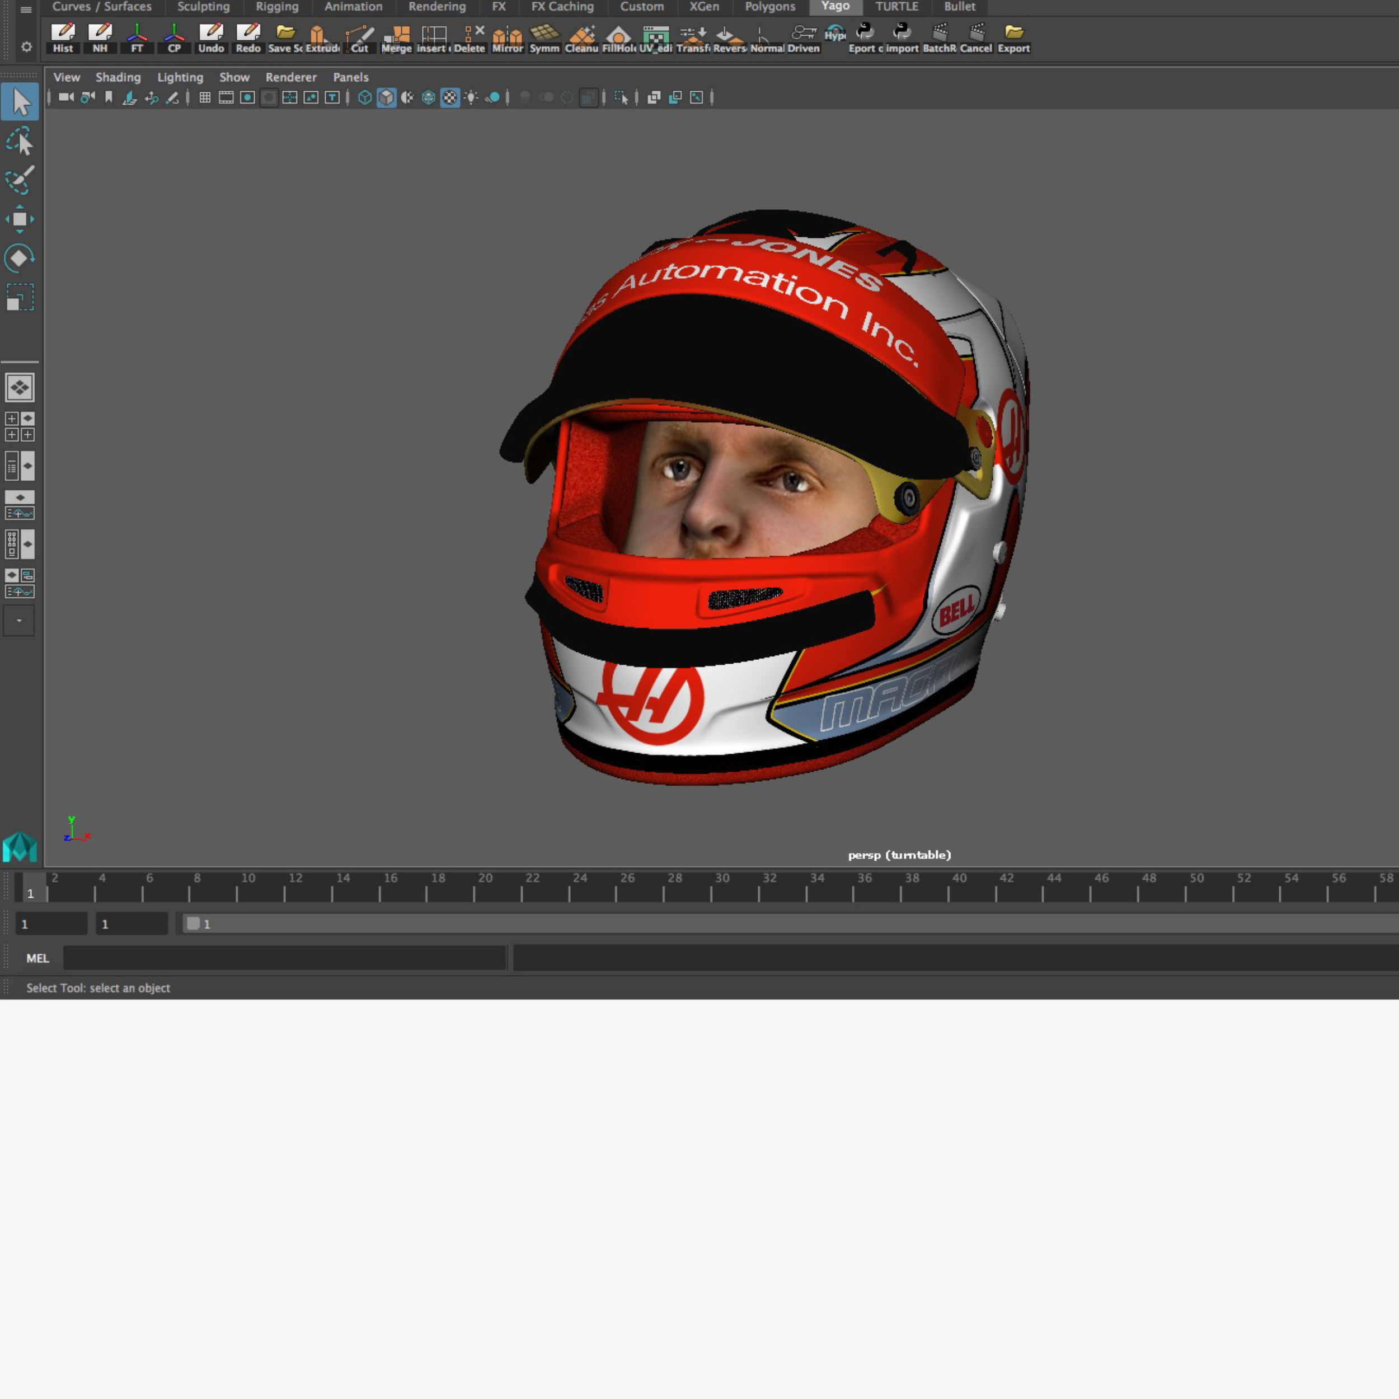1399x1399 pixels.
Task: Open the UV editor shelf icon
Action: 655,39
